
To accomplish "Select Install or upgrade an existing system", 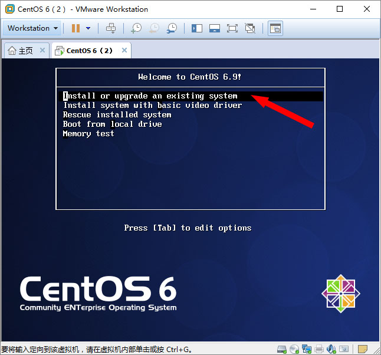I will [150, 96].
